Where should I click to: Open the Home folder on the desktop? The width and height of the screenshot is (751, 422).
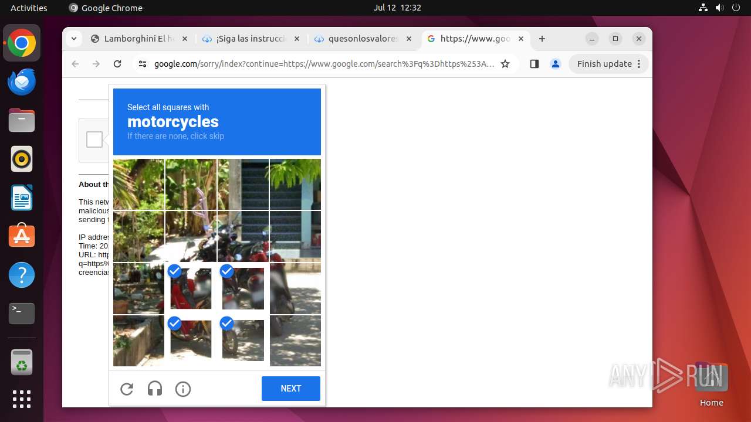(711, 384)
